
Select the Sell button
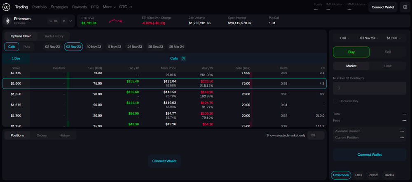(x=388, y=52)
